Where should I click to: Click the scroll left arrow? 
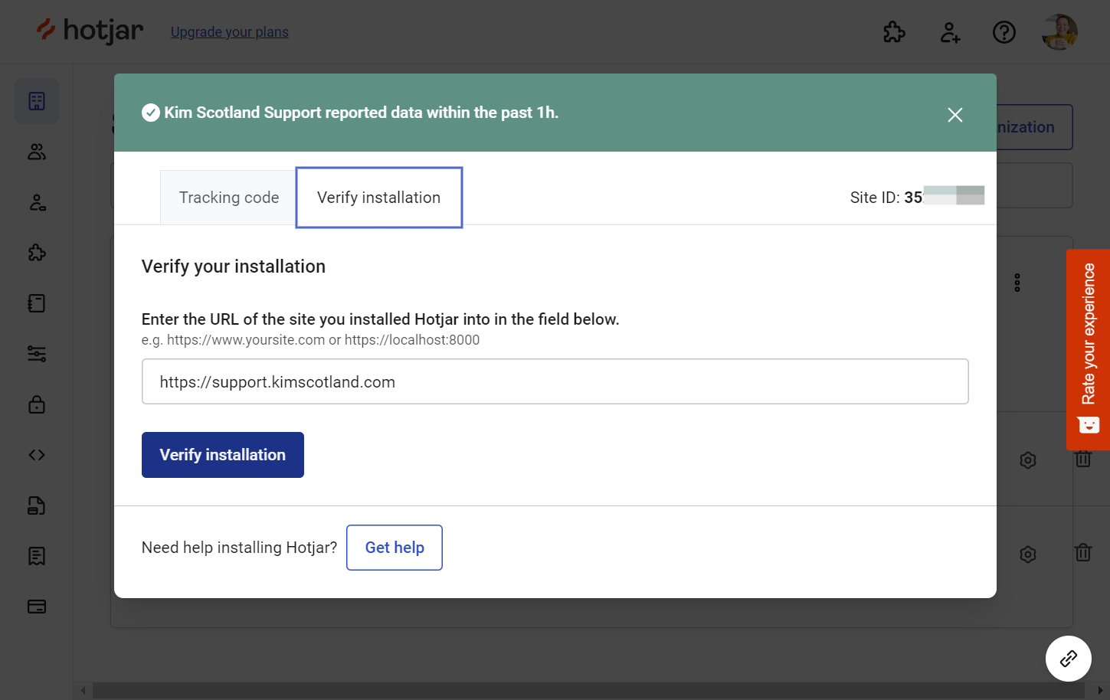tap(83, 691)
